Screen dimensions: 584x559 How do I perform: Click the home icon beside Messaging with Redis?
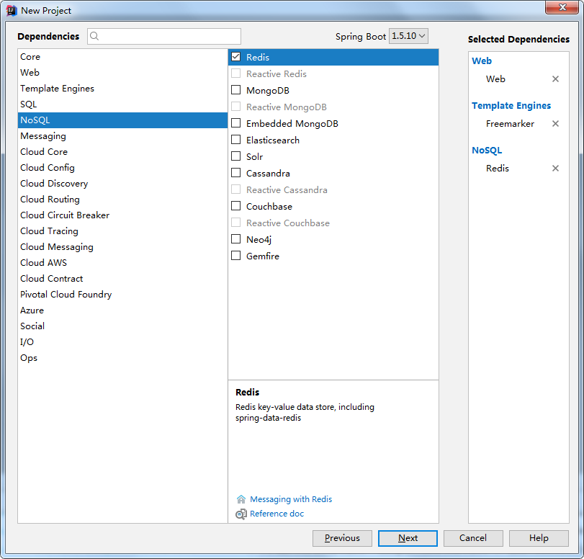241,499
